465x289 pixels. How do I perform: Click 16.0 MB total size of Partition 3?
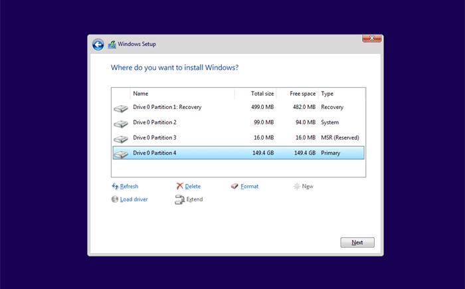(x=264, y=138)
